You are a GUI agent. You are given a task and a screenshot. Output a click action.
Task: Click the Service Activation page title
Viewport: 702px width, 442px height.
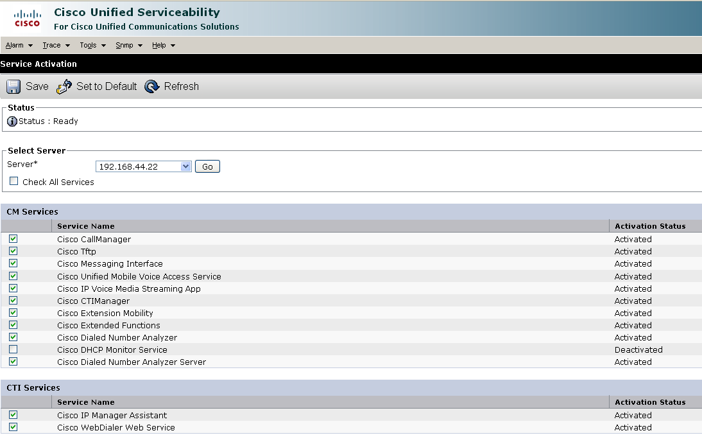(39, 64)
